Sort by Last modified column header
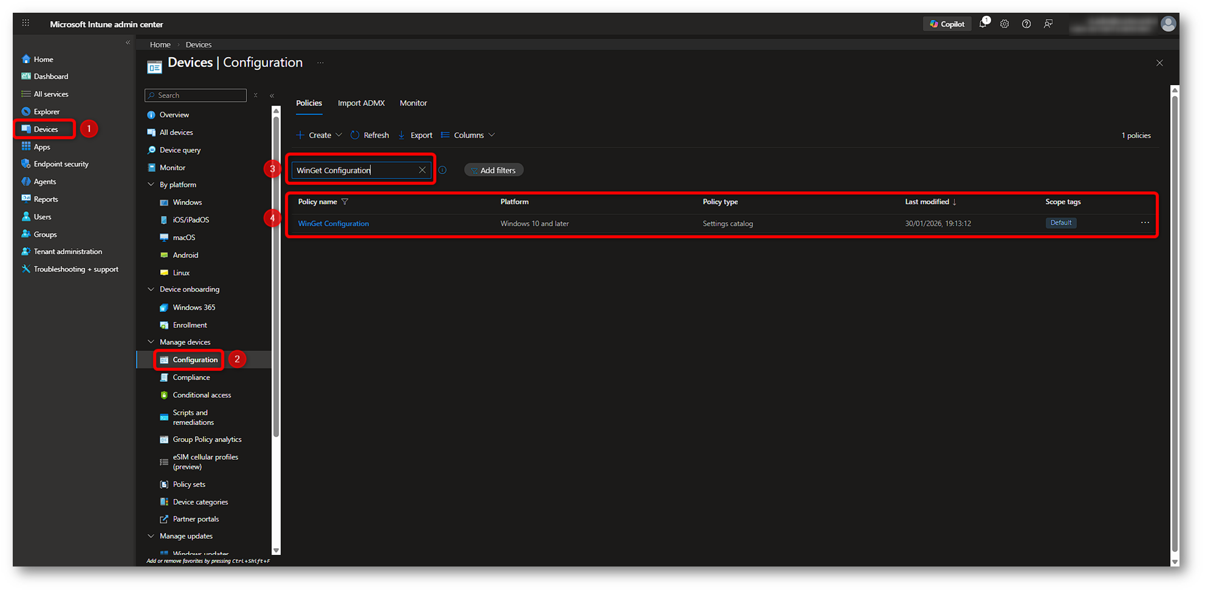The width and height of the screenshot is (1205, 592). pos(927,202)
